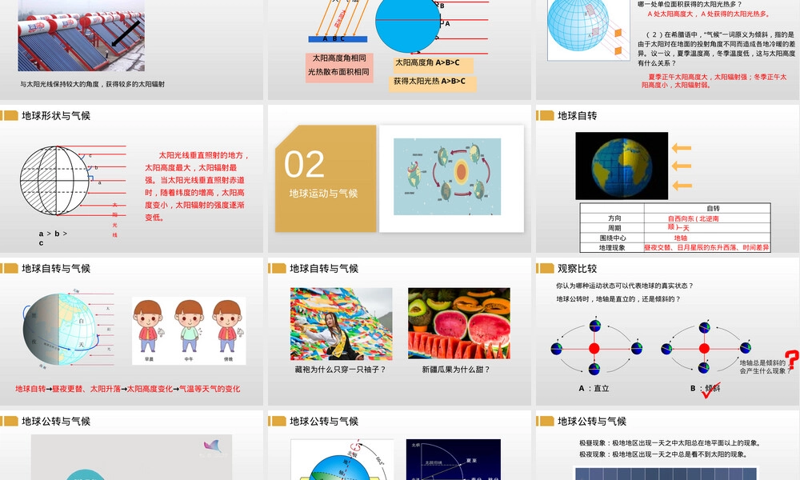This screenshot has width=800, height=480.
Task: Select the red '自西向东' cell
Action: coord(694,218)
